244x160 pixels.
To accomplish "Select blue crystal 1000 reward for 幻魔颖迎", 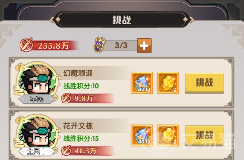I will coord(142,83).
